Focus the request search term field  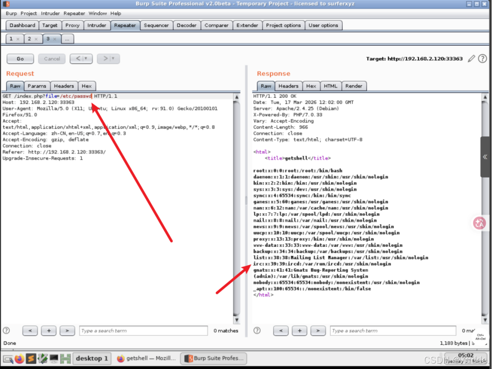tap(143, 330)
